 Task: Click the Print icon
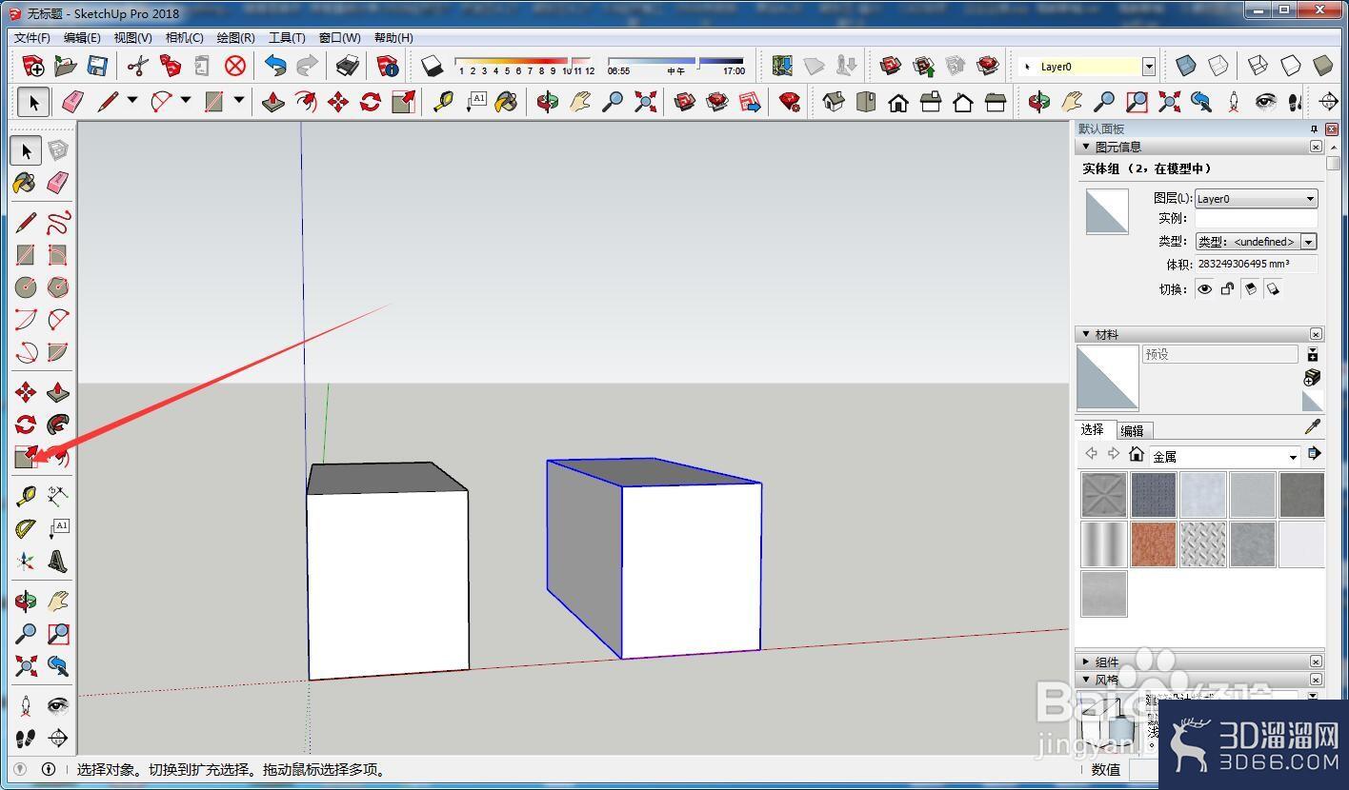click(x=348, y=66)
